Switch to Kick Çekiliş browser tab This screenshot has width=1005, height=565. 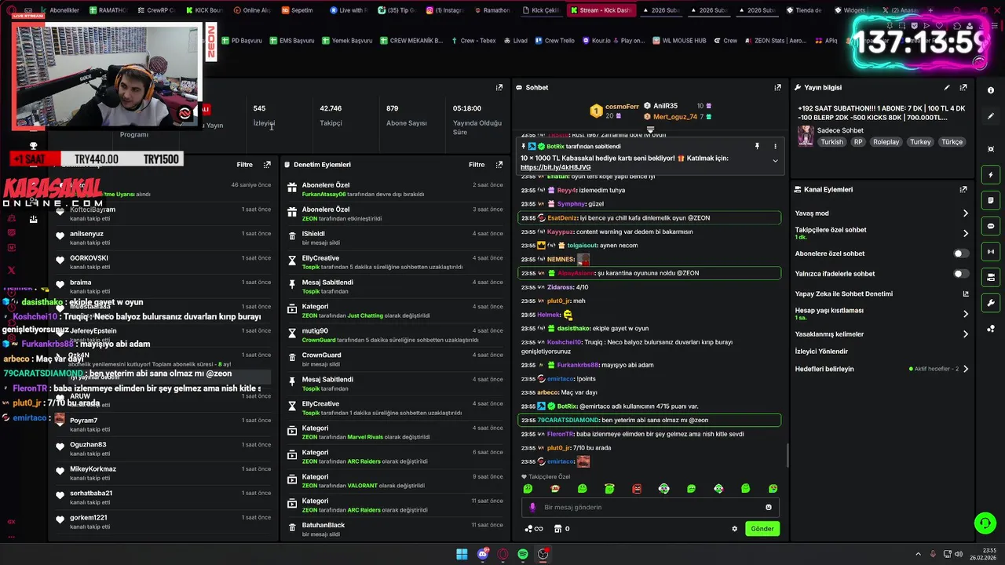pos(541,10)
